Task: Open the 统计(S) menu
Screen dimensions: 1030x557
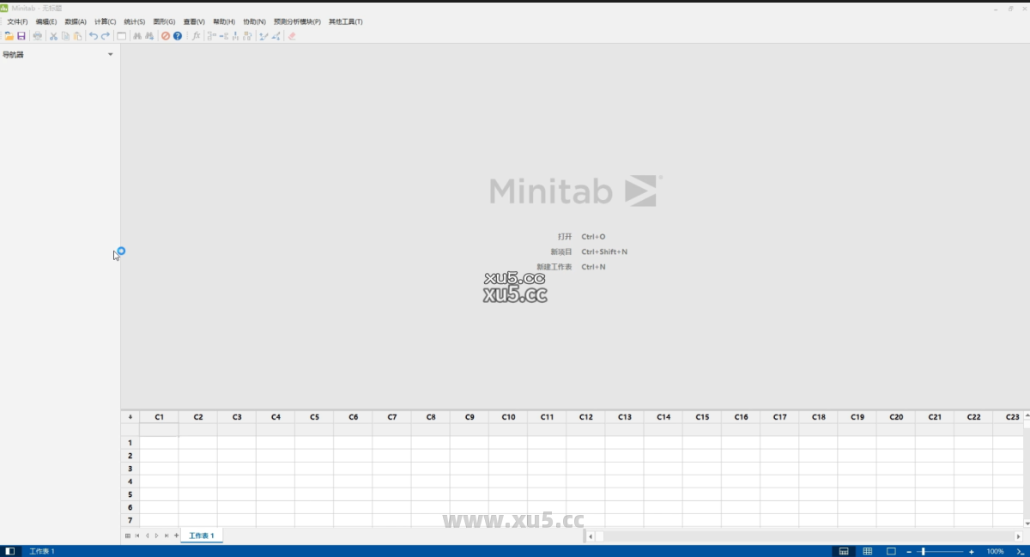Action: pyautogui.click(x=133, y=21)
